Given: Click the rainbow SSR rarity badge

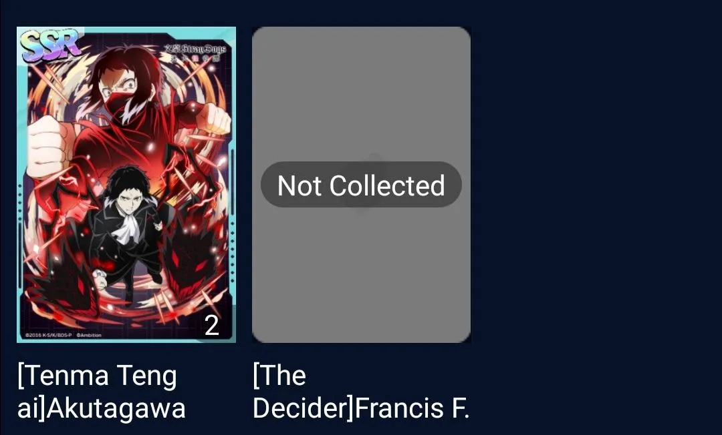Looking at the screenshot, I should [51, 46].
